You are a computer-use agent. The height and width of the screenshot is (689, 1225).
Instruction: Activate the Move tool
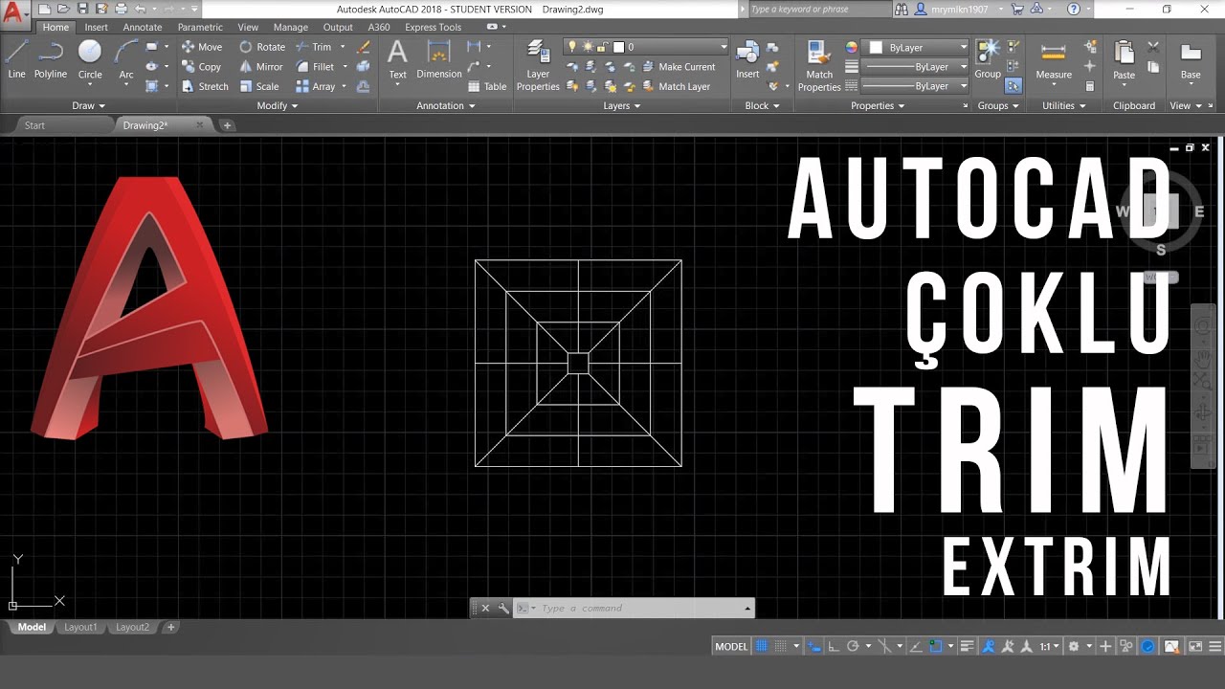point(201,47)
